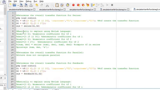Click the 'pkg load control' text on line 3
The height and width of the screenshot is (90, 160).
pos(26,18)
